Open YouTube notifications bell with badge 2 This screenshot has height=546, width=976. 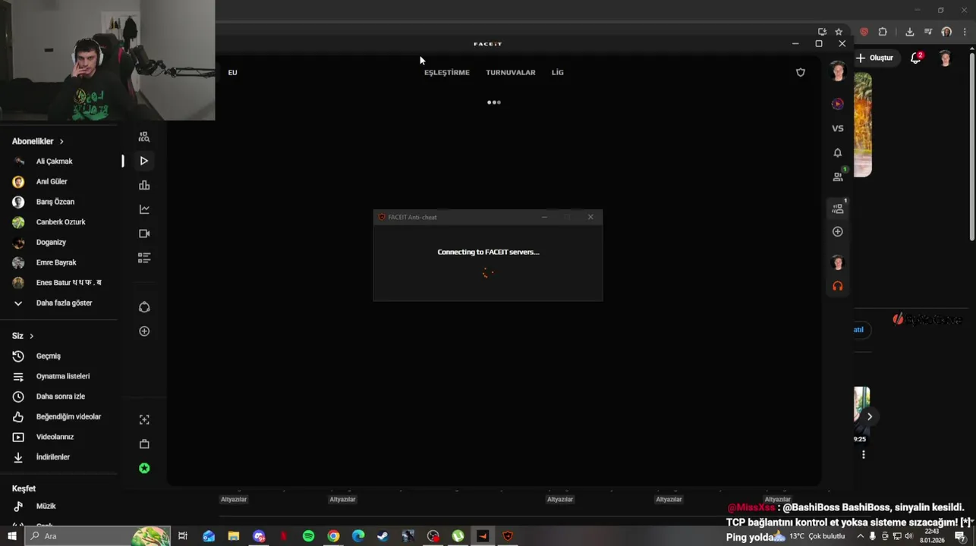[916, 58]
